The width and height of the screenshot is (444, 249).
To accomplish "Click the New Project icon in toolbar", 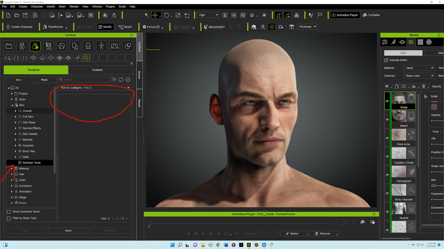I will pos(8,15).
